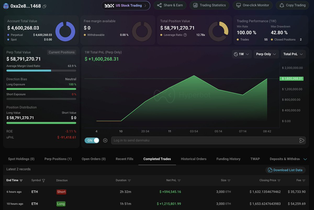Viewport: 314px width, 210px height.
Task: Click closing price $ 1,632.1354679462
Action: point(265,192)
